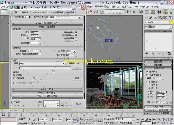Expand the V-Ray 发光贴图 rollout
This screenshot has width=174, height=125.
47,23
